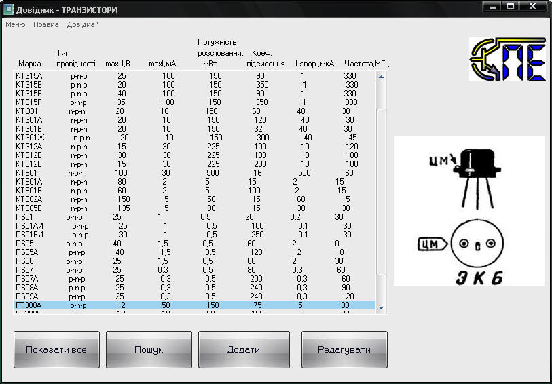Image resolution: width=552 pixels, height=384 pixels.
Task: Select the КТ301А row
Action: tap(195, 120)
